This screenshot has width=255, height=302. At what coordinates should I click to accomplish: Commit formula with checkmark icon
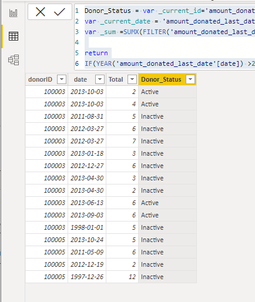point(59,12)
